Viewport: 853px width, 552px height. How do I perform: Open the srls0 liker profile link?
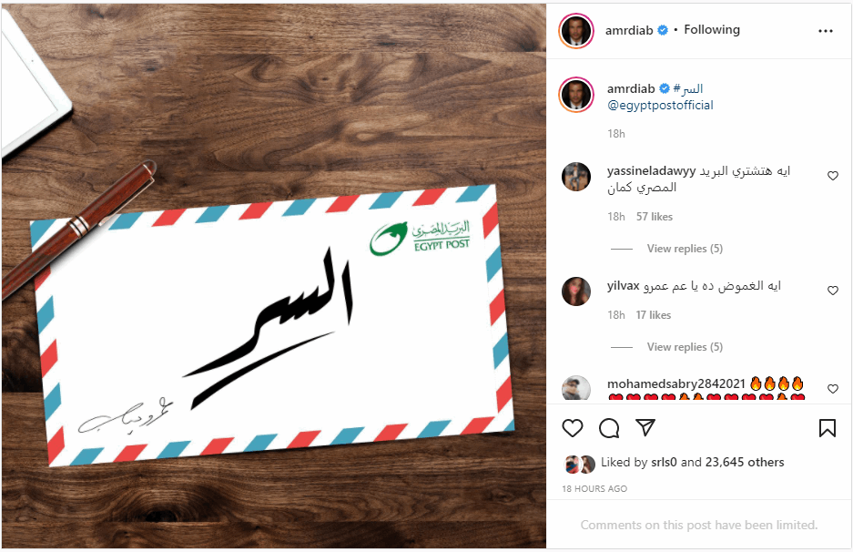[x=664, y=462]
